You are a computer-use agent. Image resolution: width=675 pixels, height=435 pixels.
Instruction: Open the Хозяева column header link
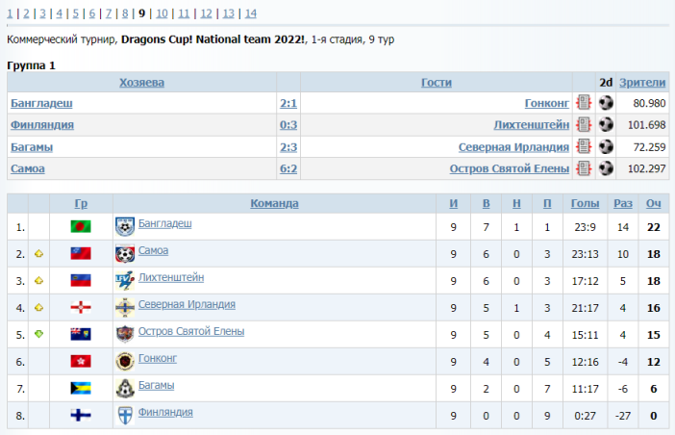coord(141,83)
